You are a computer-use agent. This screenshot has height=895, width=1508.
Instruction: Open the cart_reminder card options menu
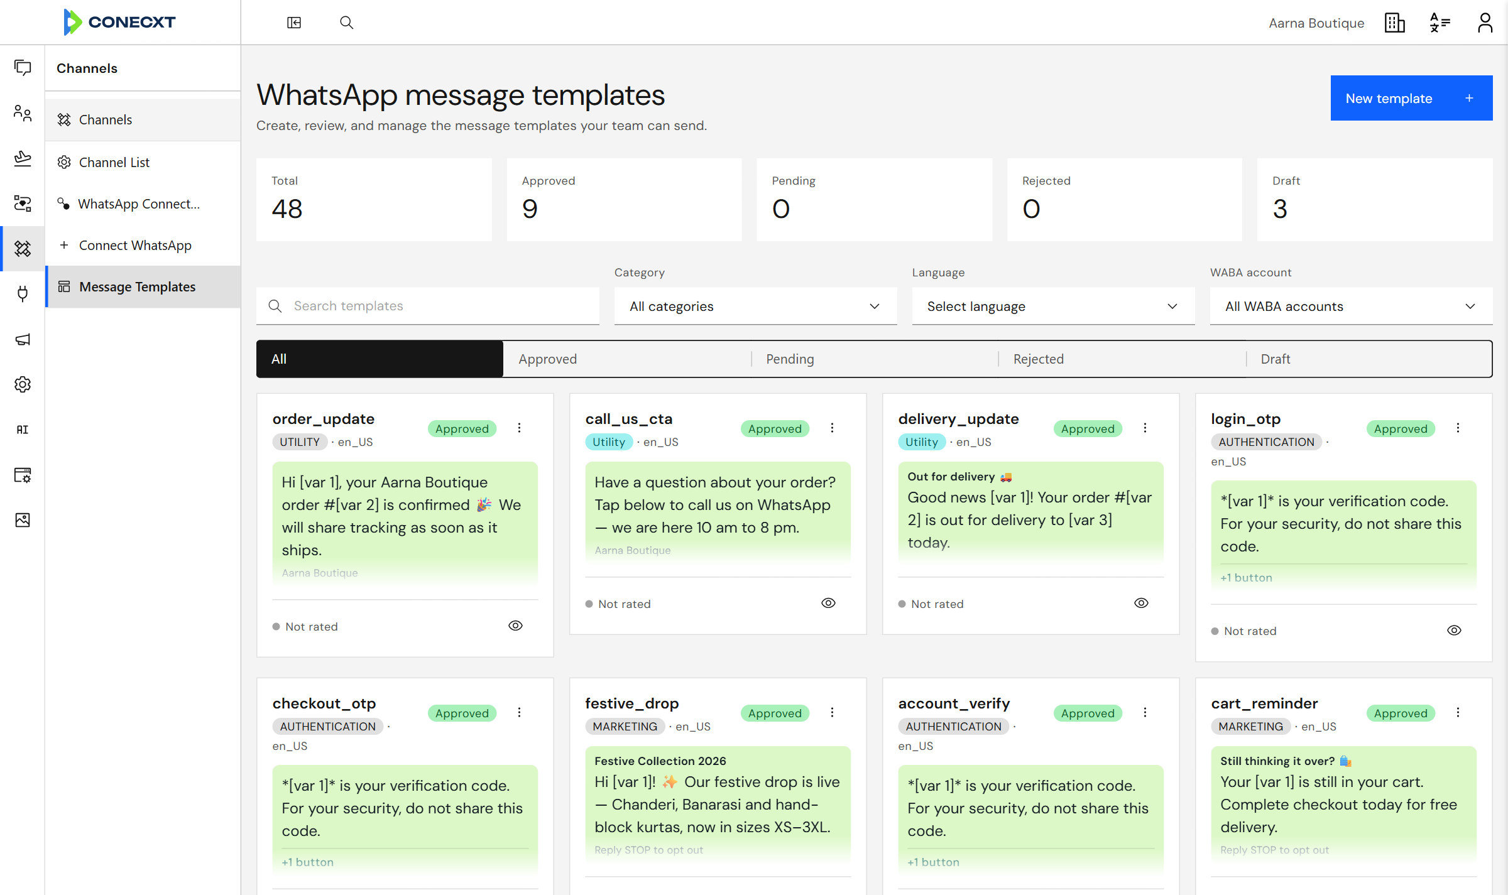pyautogui.click(x=1458, y=712)
